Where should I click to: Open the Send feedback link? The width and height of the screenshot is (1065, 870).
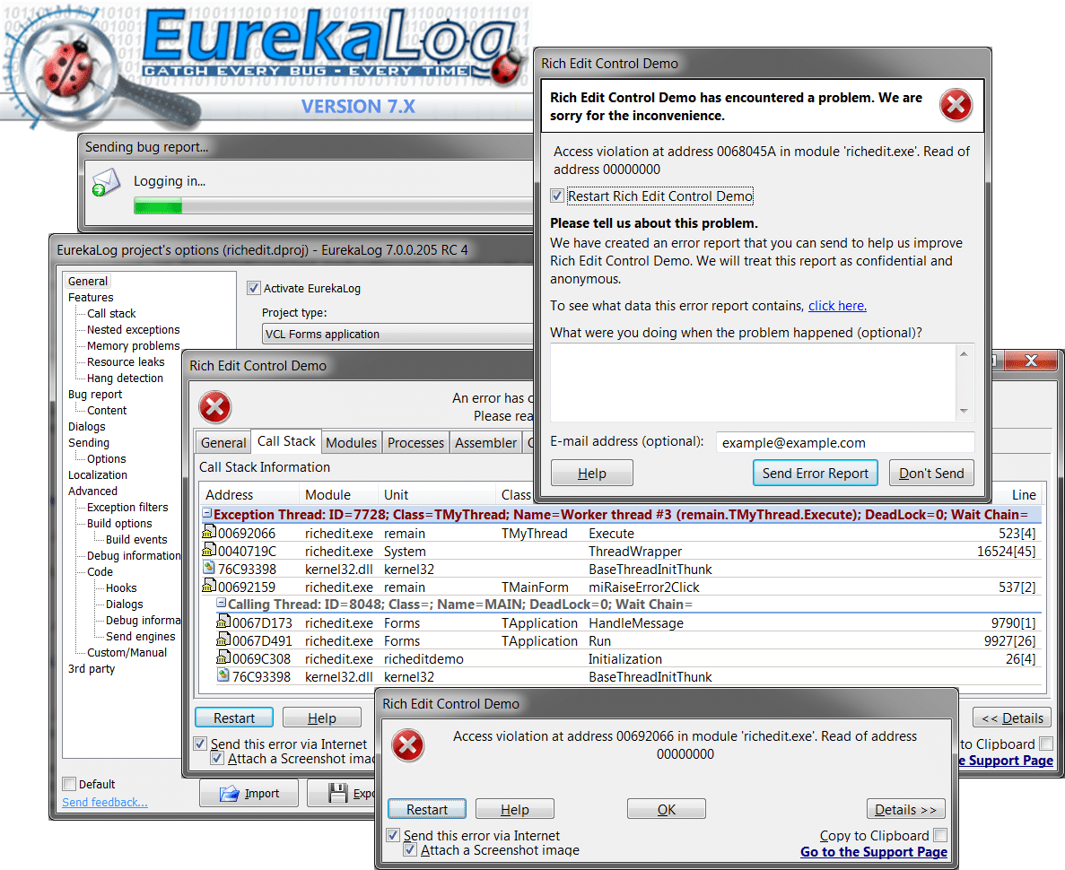click(105, 802)
